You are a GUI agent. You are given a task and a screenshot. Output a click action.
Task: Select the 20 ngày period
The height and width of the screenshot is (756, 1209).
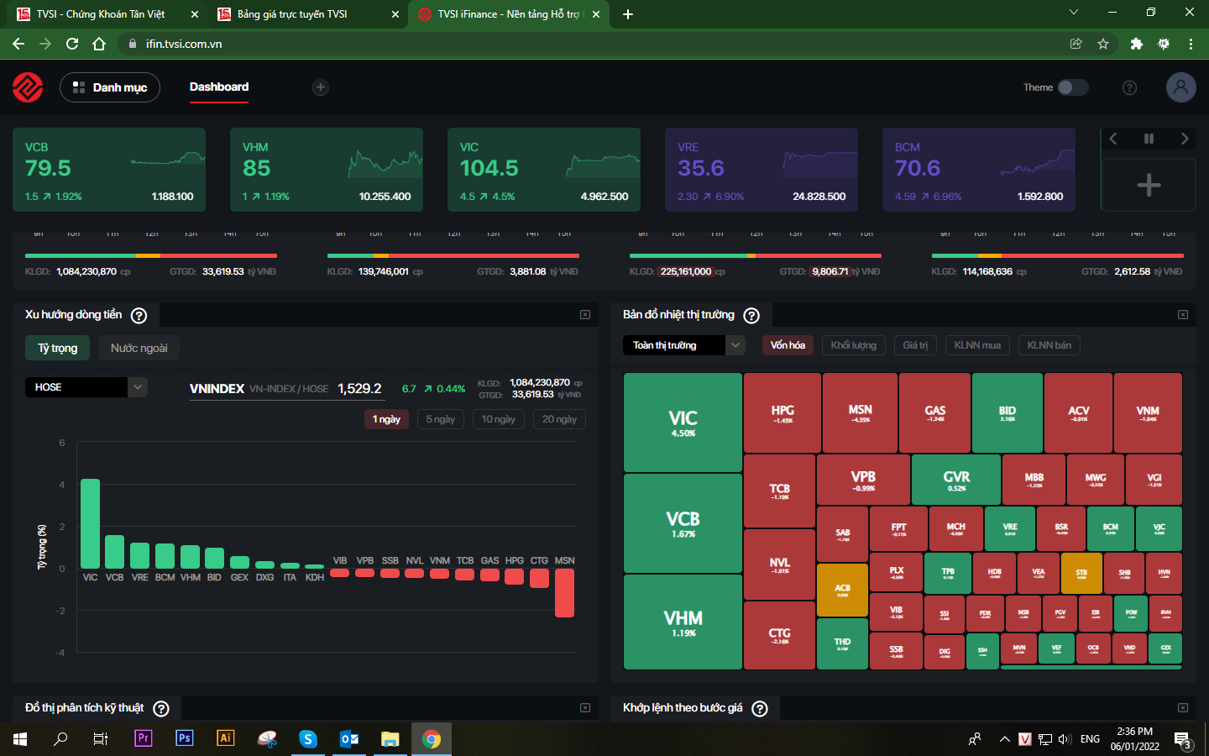(x=559, y=419)
